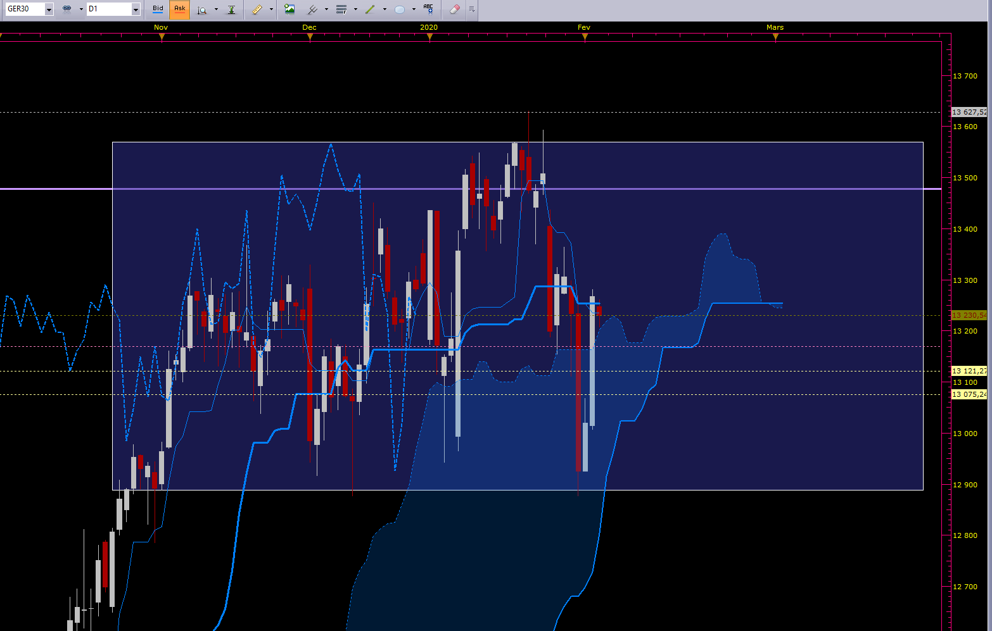Click the 2020 triangle marker on timeline

point(429,37)
